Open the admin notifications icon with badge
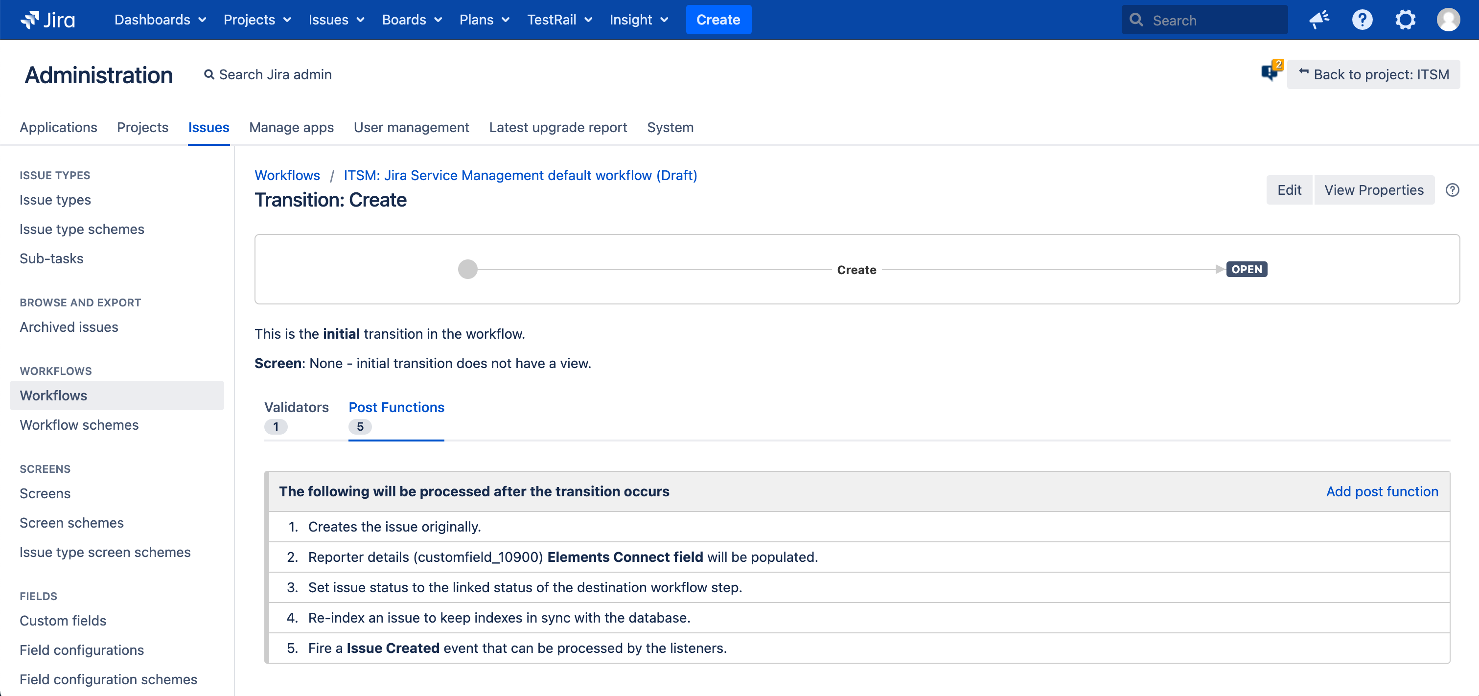Screen dimensions: 1479x696 coord(1270,72)
